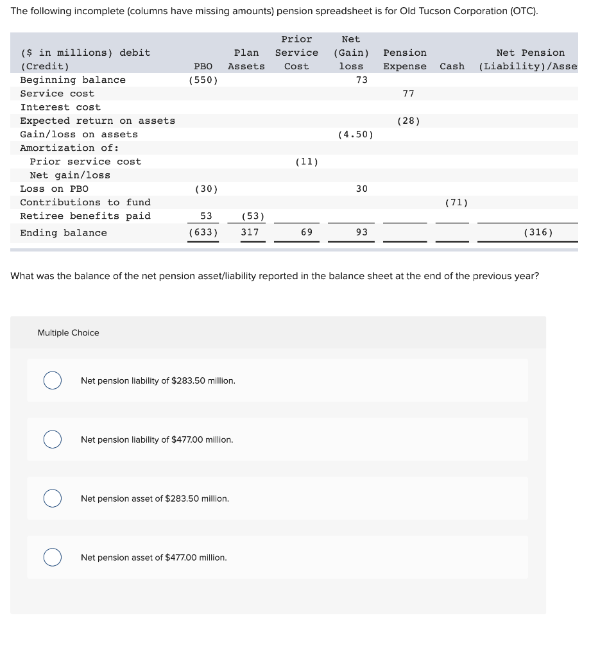The image size is (591, 657).
Task: Click the answer text reading Net pension asset of $477.00 million
Action: tap(154, 557)
